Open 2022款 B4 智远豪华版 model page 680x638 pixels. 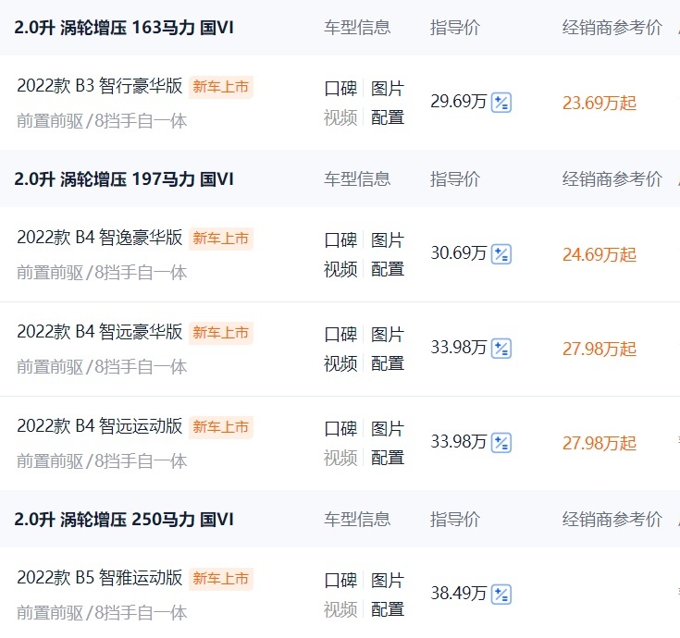[100, 332]
